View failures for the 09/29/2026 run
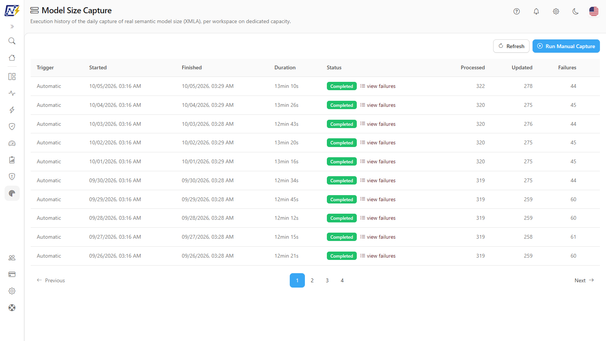606x341 pixels. 378,199
